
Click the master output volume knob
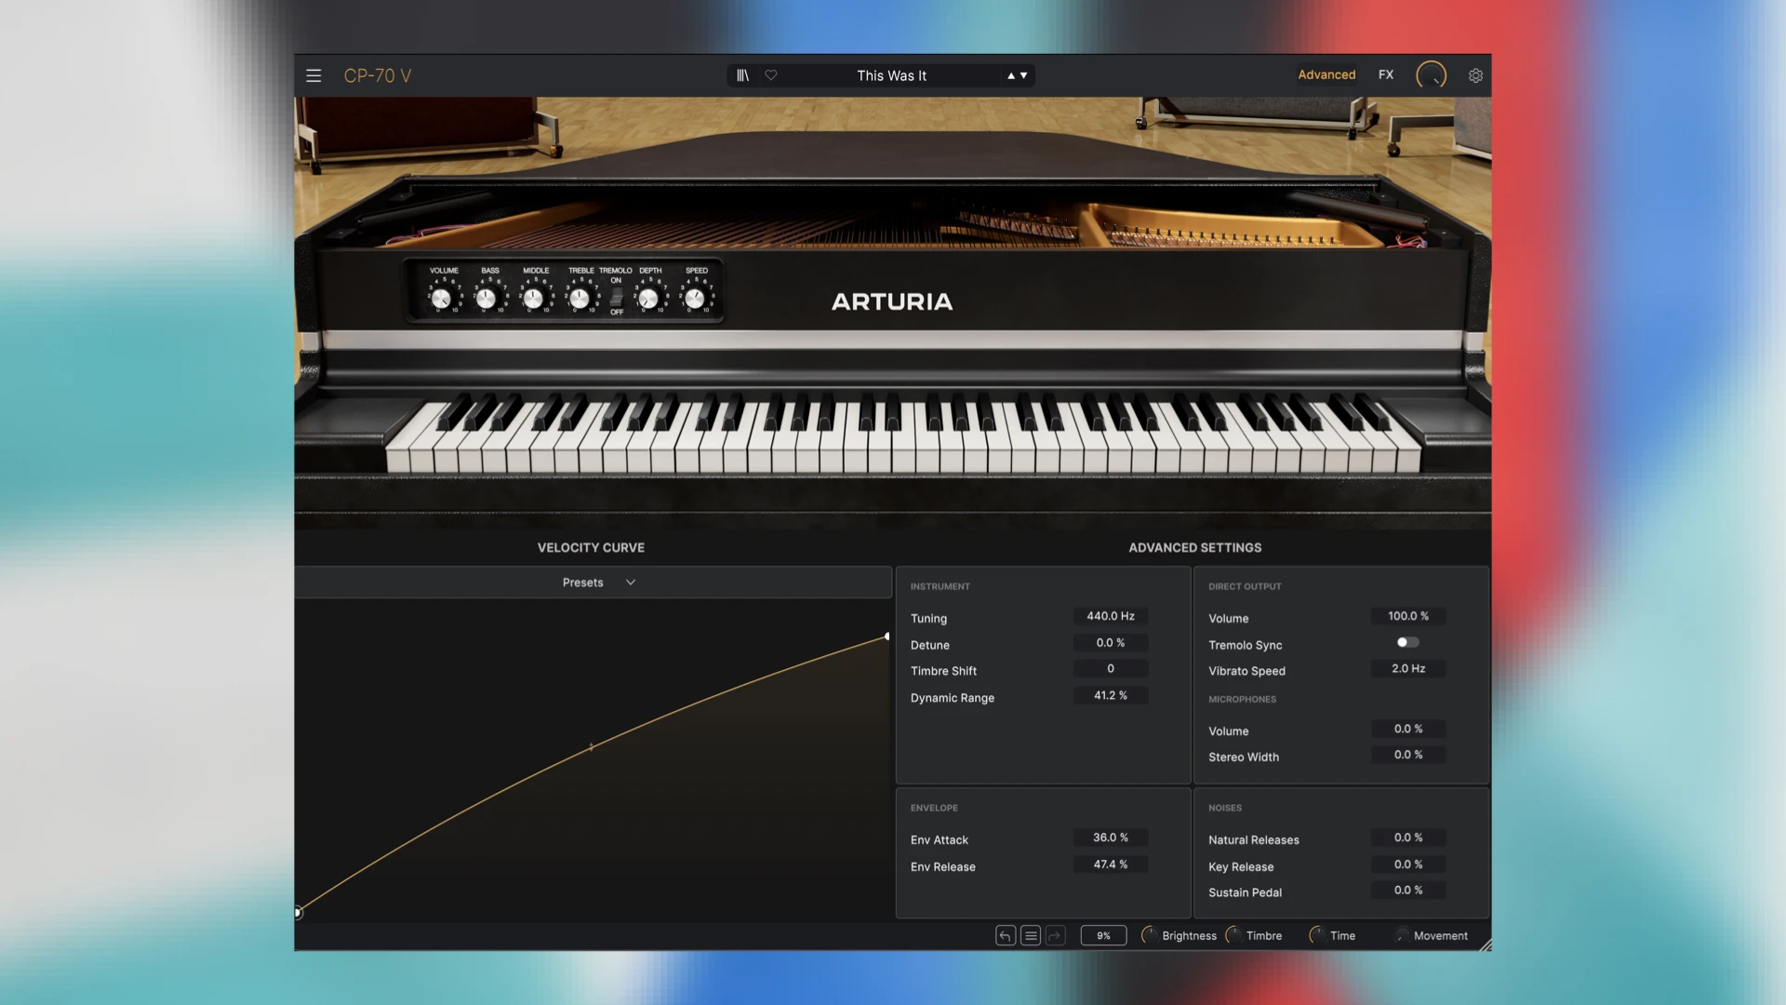(x=1431, y=75)
